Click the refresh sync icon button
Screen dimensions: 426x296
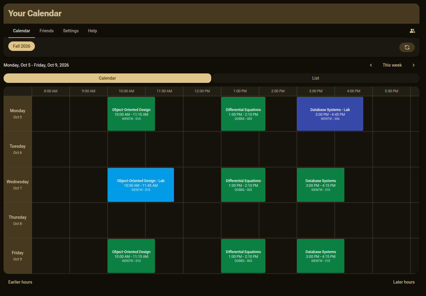tap(407, 47)
